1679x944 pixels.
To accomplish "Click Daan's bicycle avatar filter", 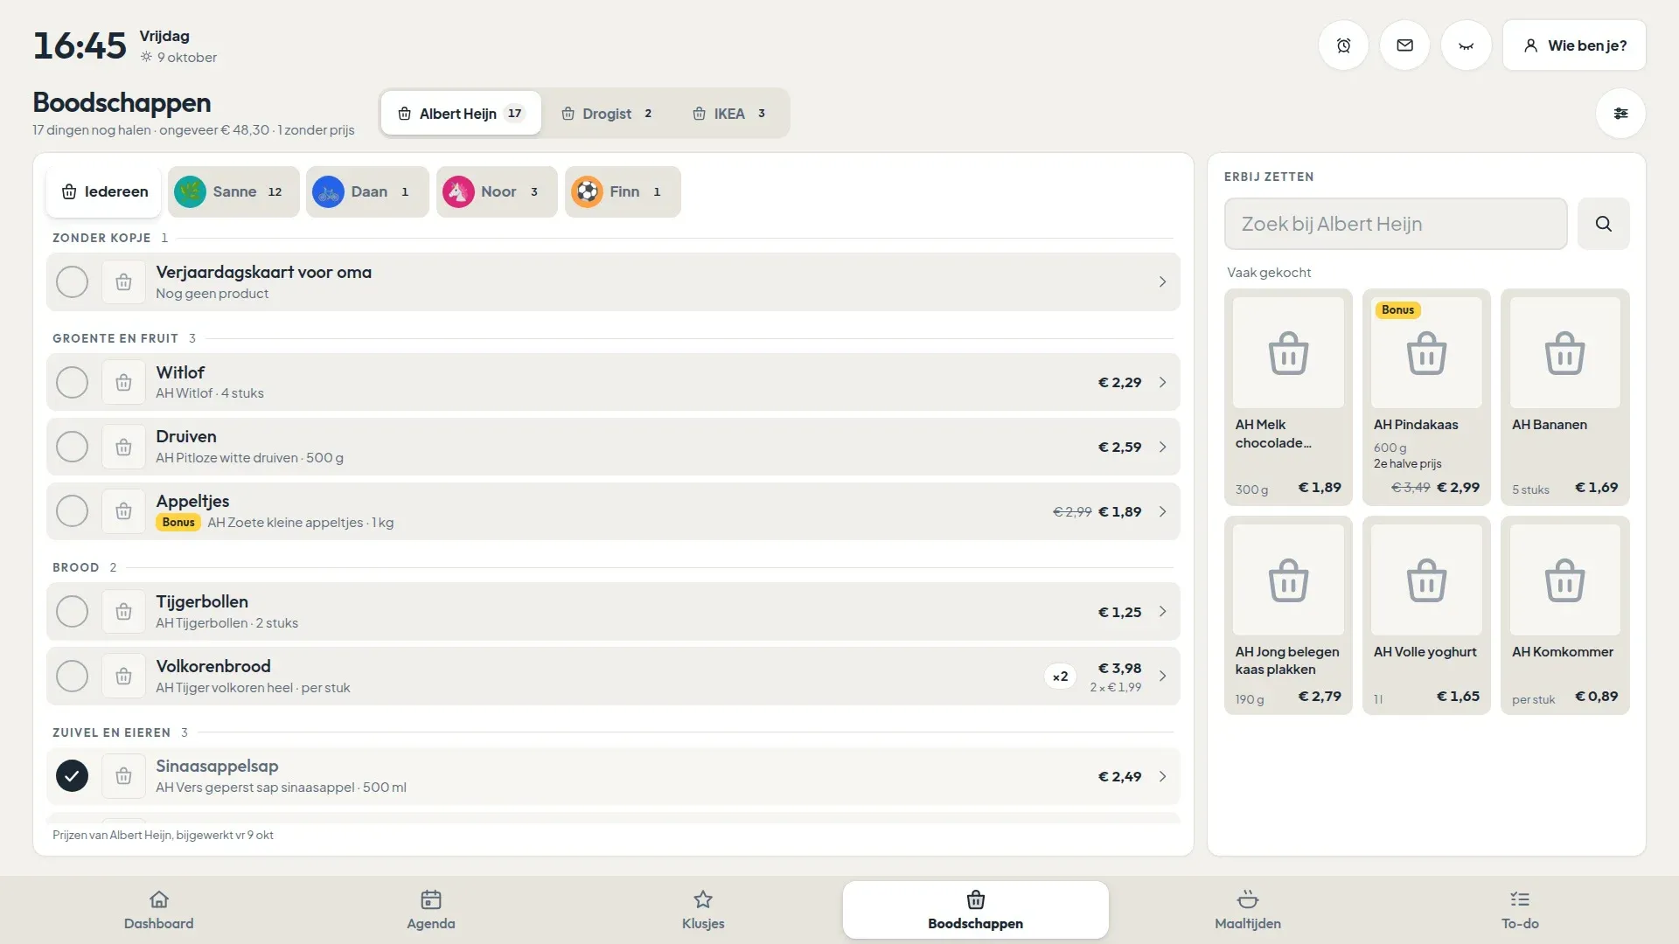I will [328, 191].
